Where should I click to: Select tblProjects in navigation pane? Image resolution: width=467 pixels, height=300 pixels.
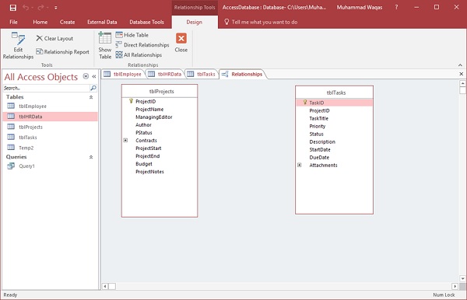tap(50, 127)
